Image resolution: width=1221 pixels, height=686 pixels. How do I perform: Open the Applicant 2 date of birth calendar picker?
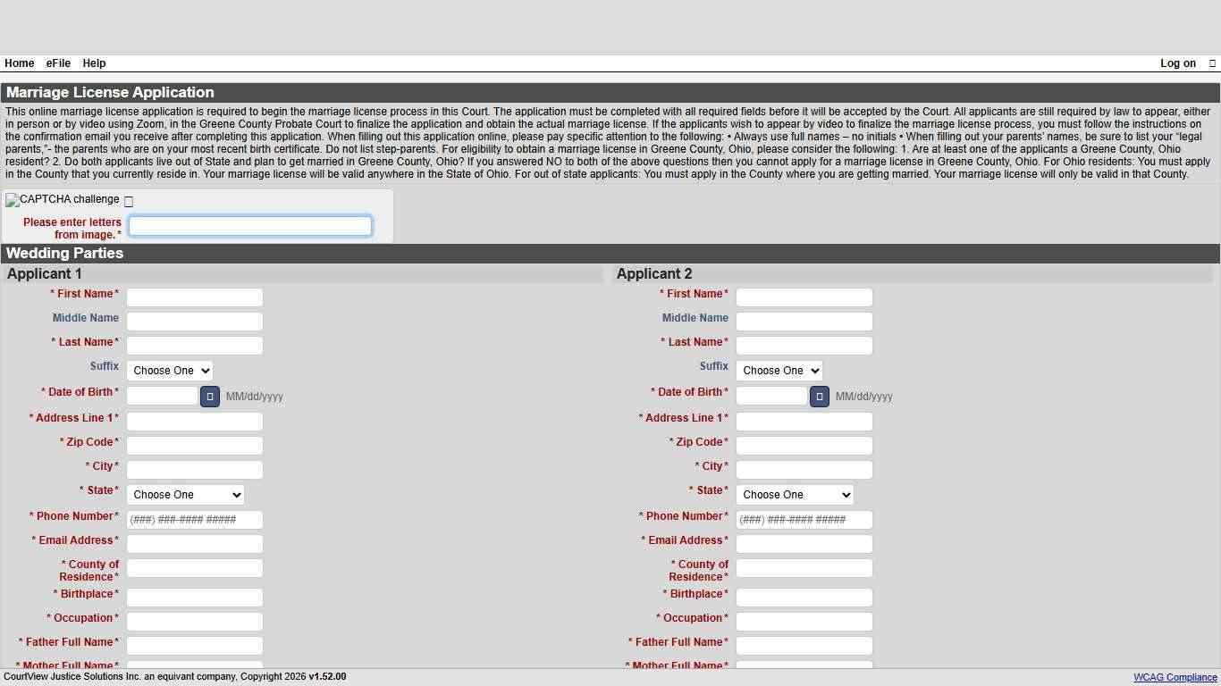click(x=819, y=396)
